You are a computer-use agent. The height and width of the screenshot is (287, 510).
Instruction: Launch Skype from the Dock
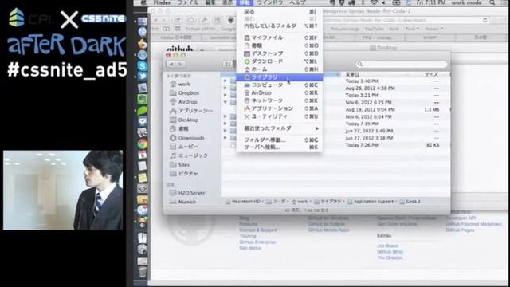(x=142, y=66)
